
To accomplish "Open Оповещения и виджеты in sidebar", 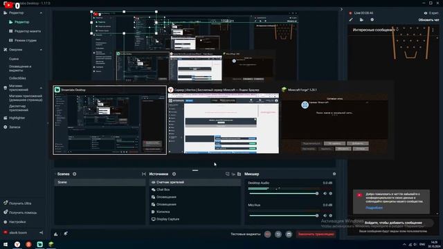I will click(x=20, y=68).
